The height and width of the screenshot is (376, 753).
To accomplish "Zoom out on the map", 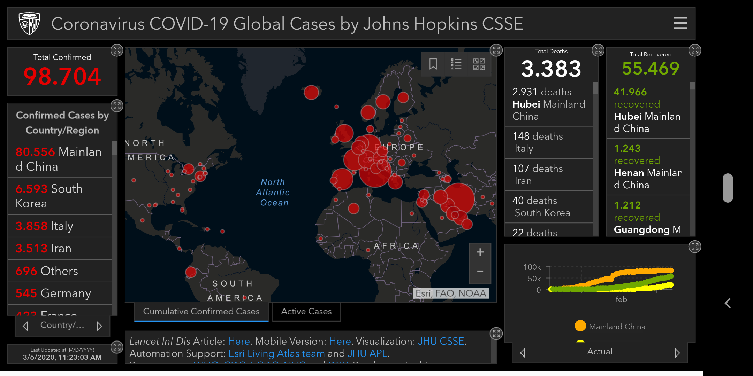I will 480,272.
